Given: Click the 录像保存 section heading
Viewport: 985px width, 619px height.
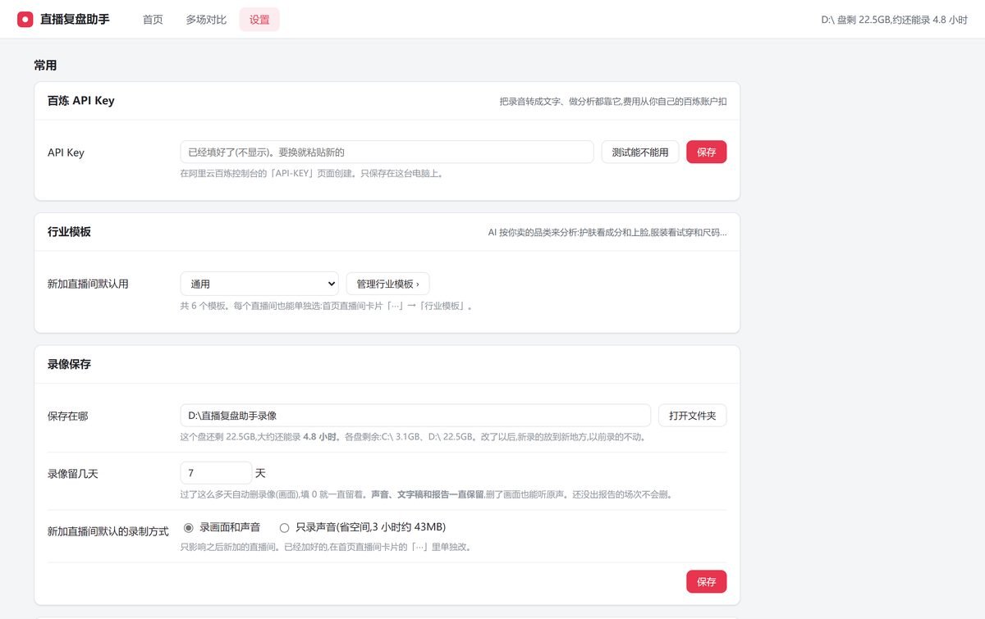Looking at the screenshot, I should tap(69, 364).
